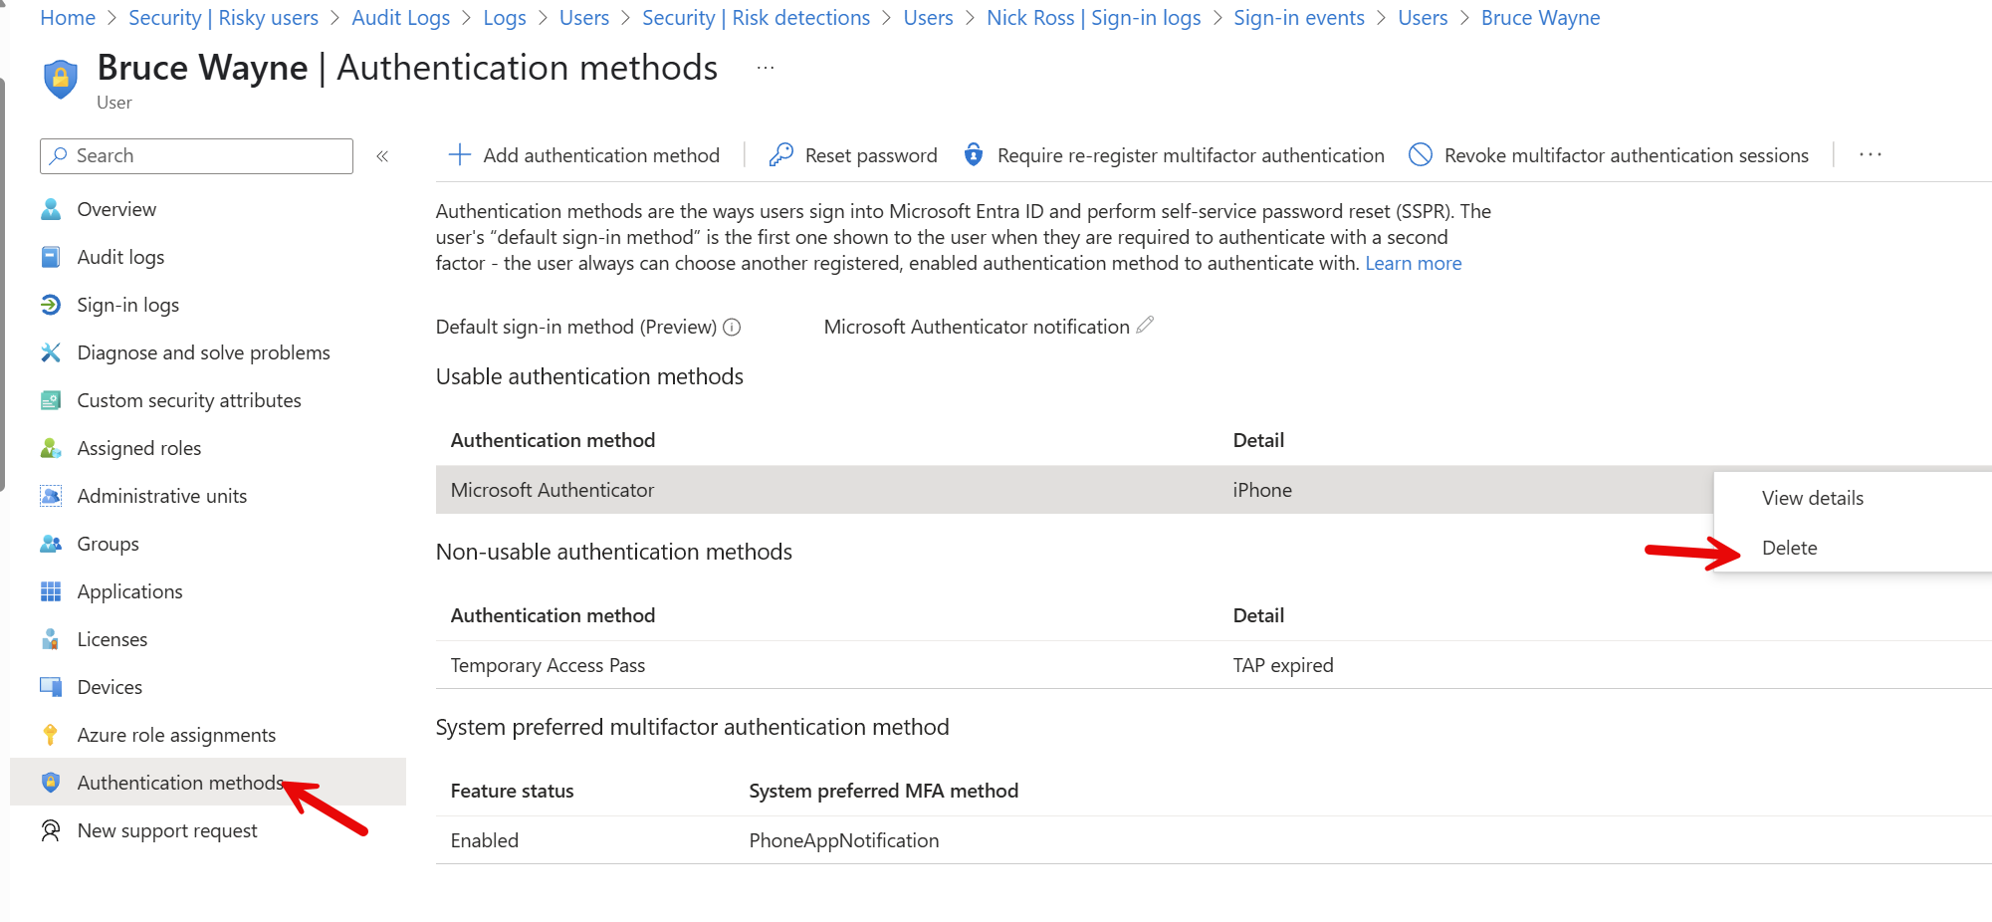This screenshot has width=1992, height=922.
Task: Collapse the sidebar with double chevron
Action: 382,156
